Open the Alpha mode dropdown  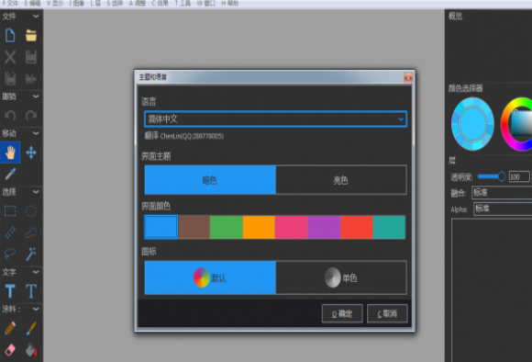[x=503, y=209]
